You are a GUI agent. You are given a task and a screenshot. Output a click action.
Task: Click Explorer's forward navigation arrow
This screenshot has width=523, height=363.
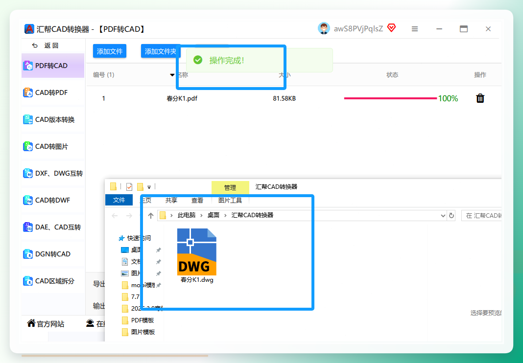point(129,216)
